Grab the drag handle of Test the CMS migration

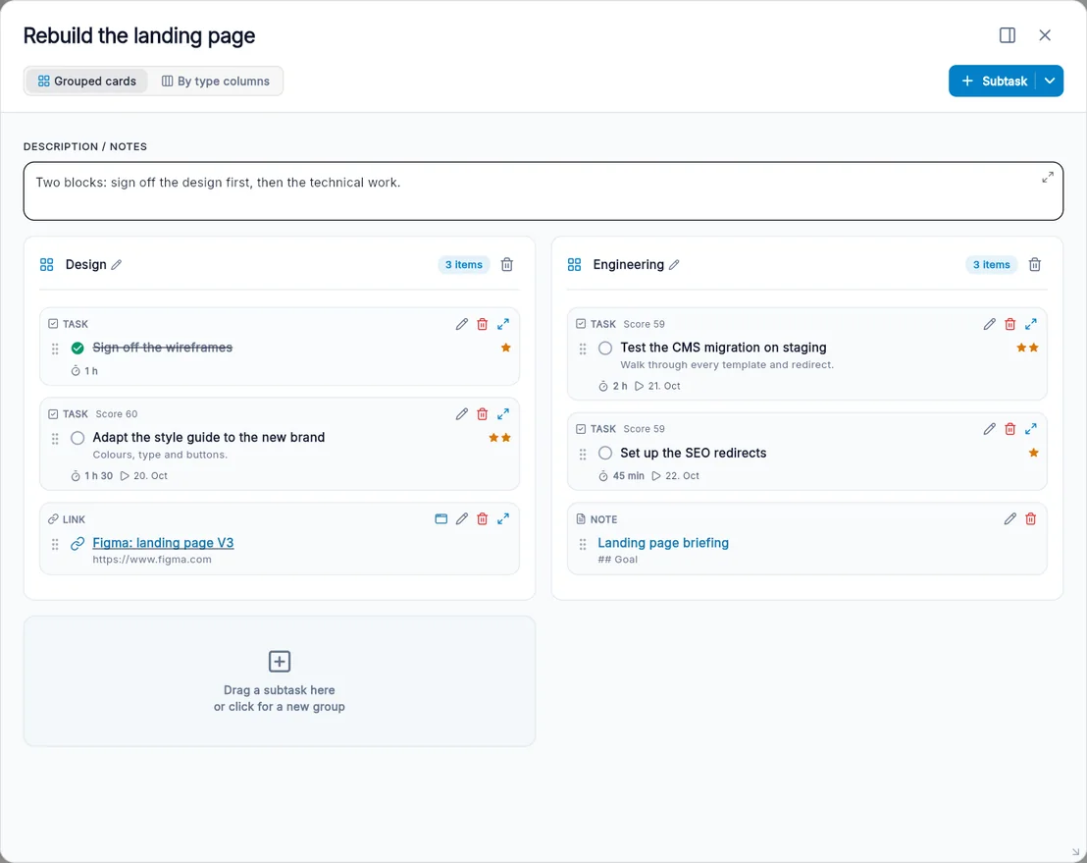[x=583, y=349]
